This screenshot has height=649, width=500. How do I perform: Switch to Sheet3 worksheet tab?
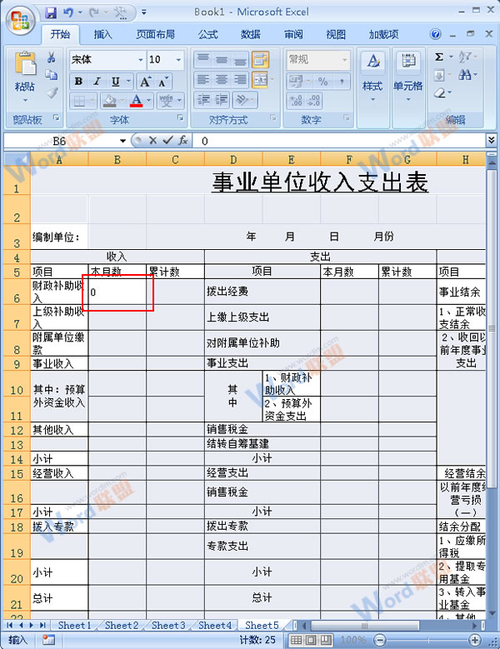coord(168,625)
